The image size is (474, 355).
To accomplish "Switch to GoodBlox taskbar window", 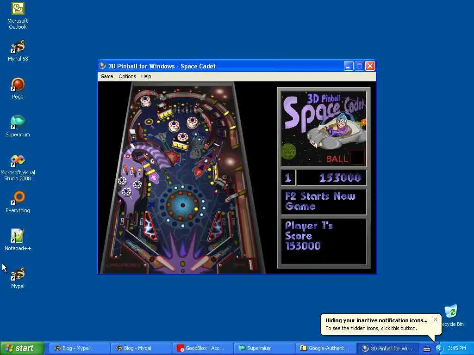I will tap(202, 348).
